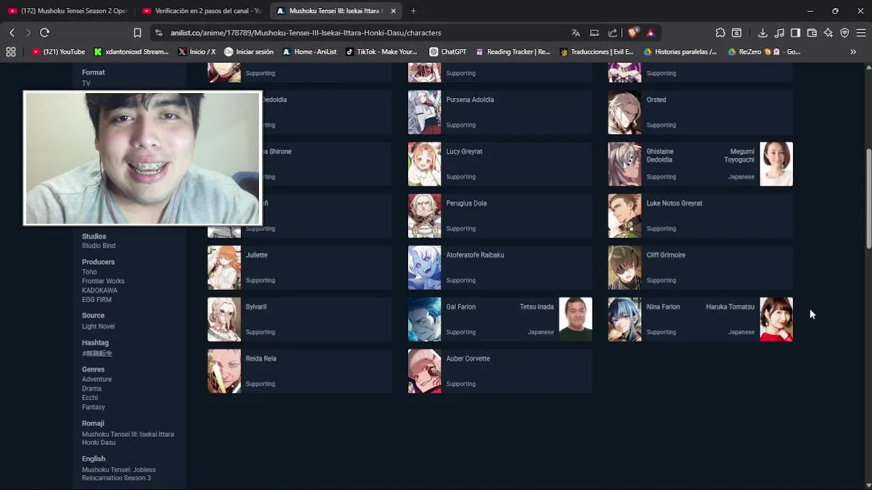The image size is (872, 490).
Task: Close the Mushoku Tensei III AniList tab
Action: pos(393,11)
